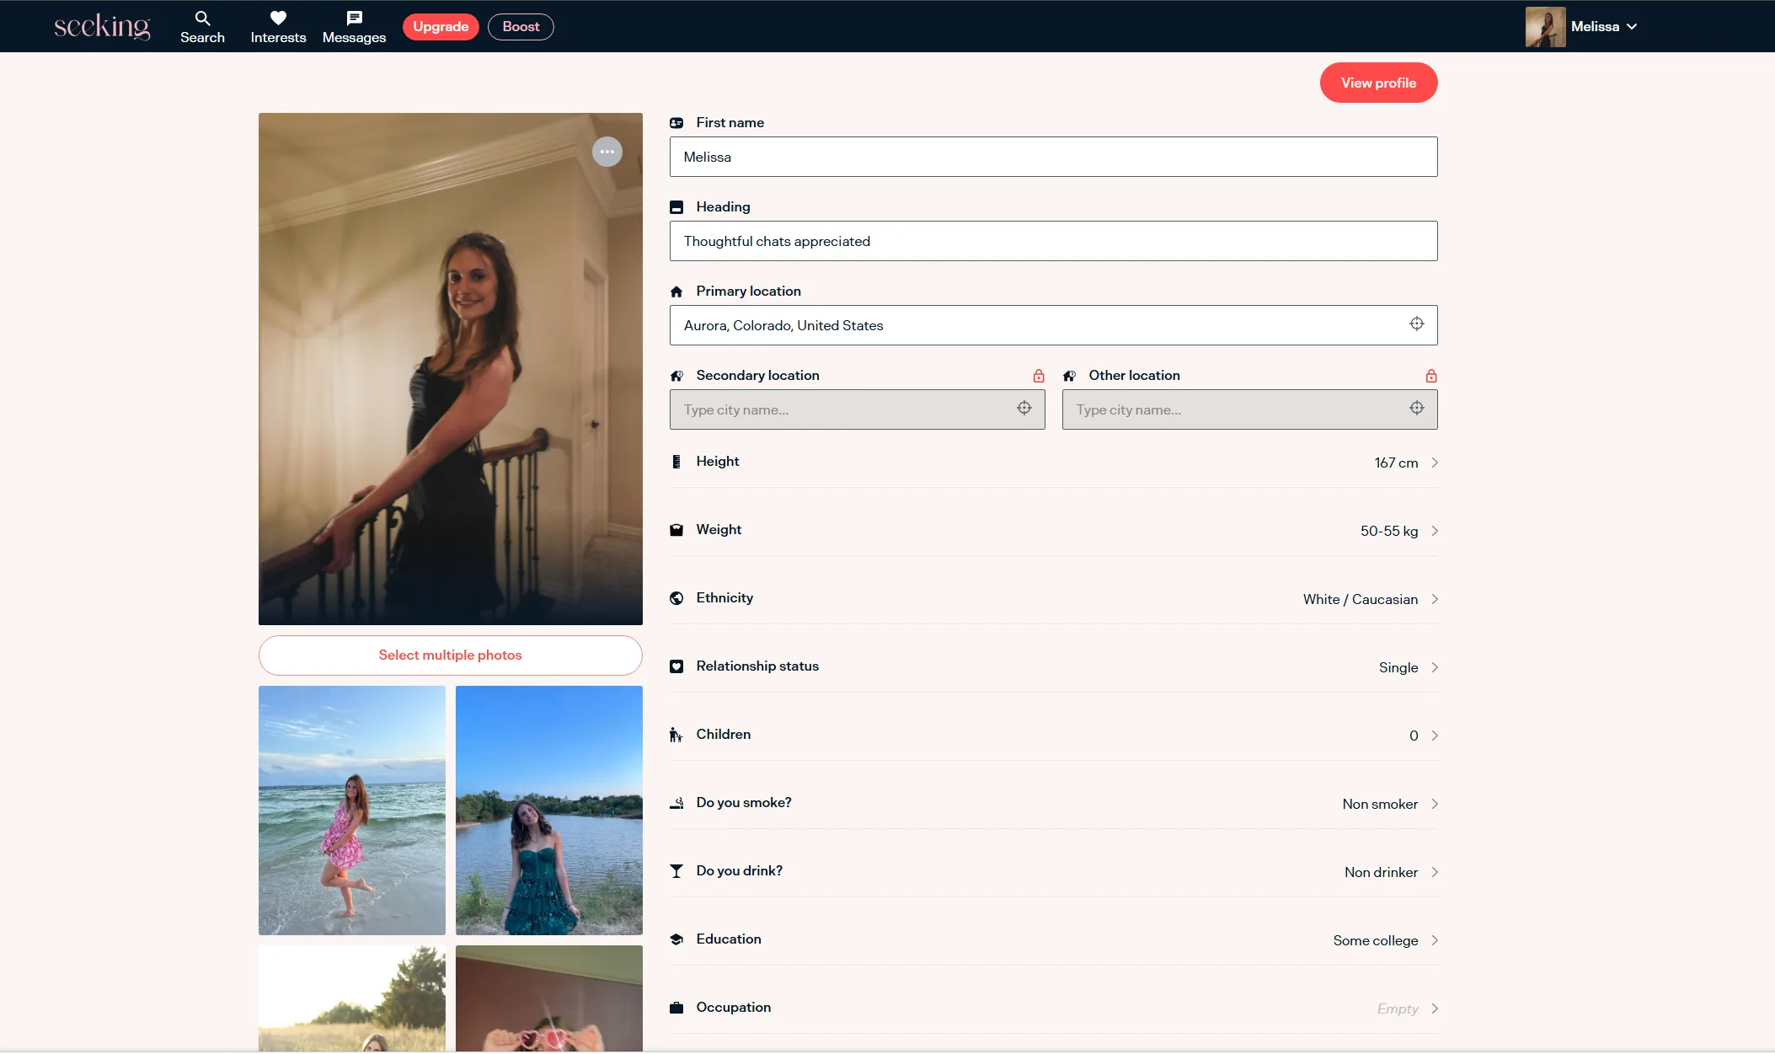Expand the Height row chevron
This screenshot has width=1775, height=1054.
1434,463
